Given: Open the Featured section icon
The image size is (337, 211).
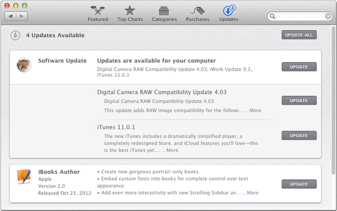Looking at the screenshot, I should pos(98,10).
